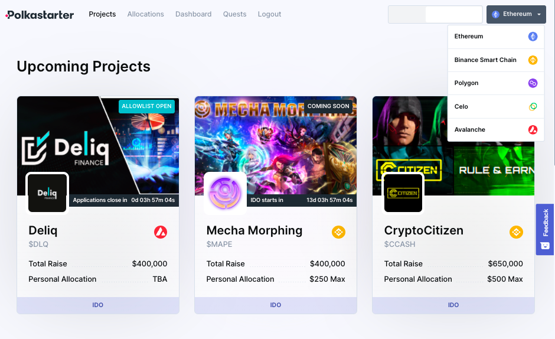Viewport: 555px width, 339px height.
Task: Click the Avalanche red icon in list
Action: click(x=533, y=130)
